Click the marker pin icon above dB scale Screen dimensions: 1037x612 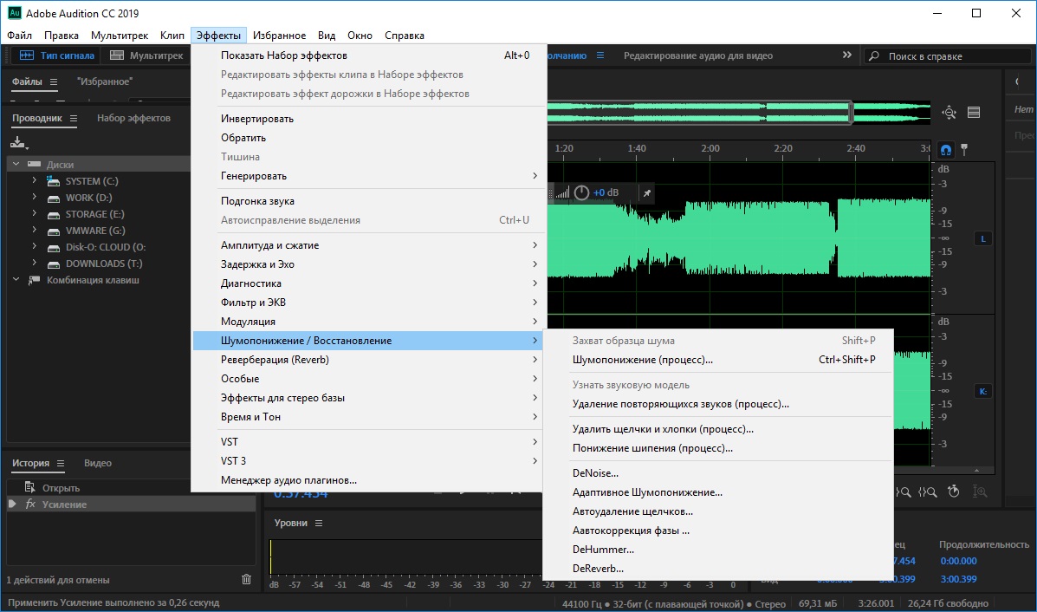pyautogui.click(x=963, y=149)
